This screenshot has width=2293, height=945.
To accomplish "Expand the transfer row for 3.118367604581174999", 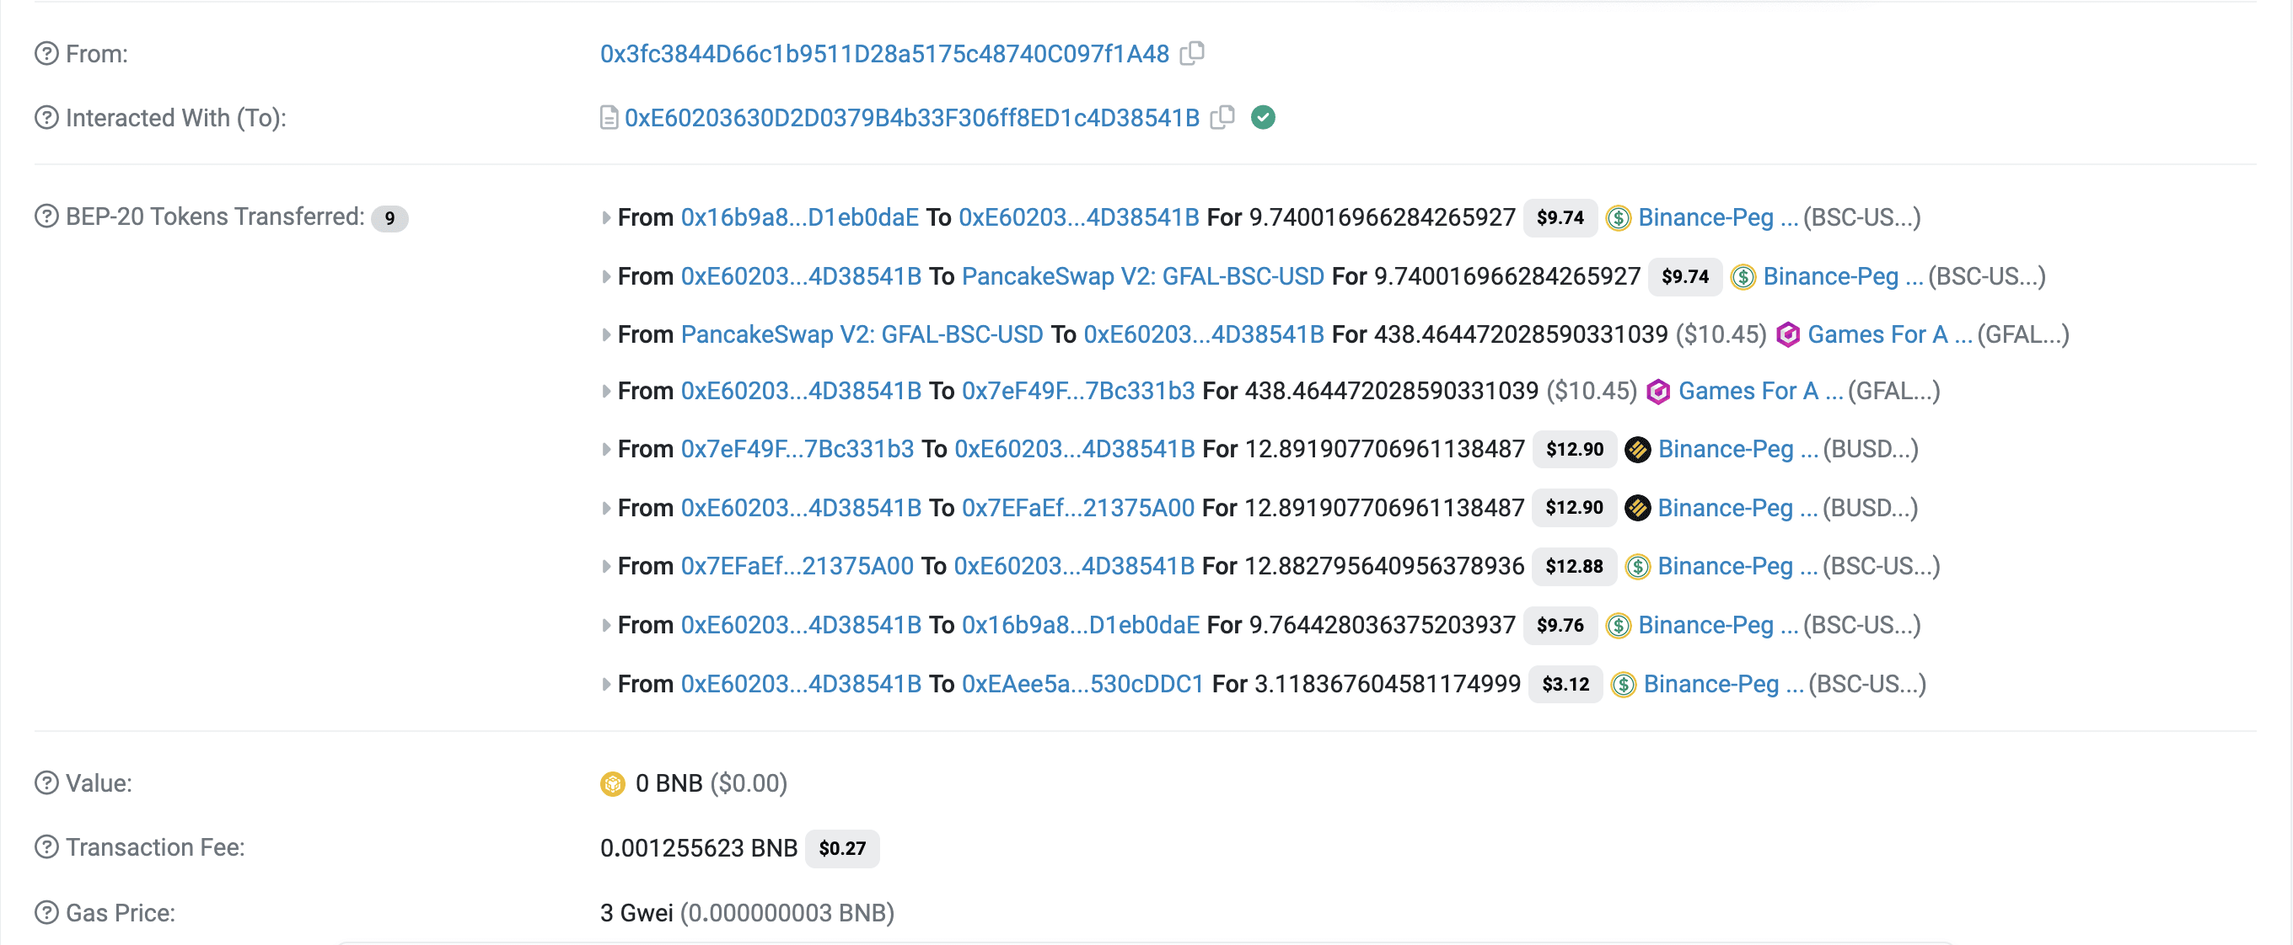I will (606, 685).
